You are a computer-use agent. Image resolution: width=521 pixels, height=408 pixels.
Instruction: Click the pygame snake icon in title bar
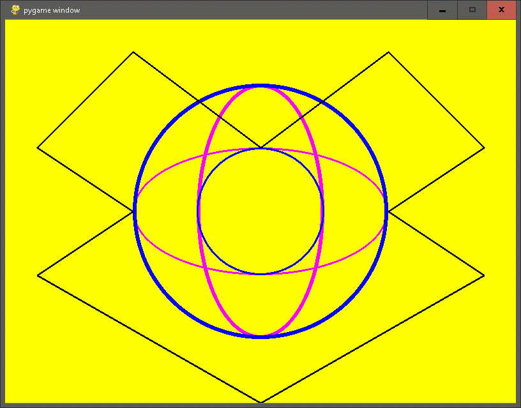(x=15, y=10)
